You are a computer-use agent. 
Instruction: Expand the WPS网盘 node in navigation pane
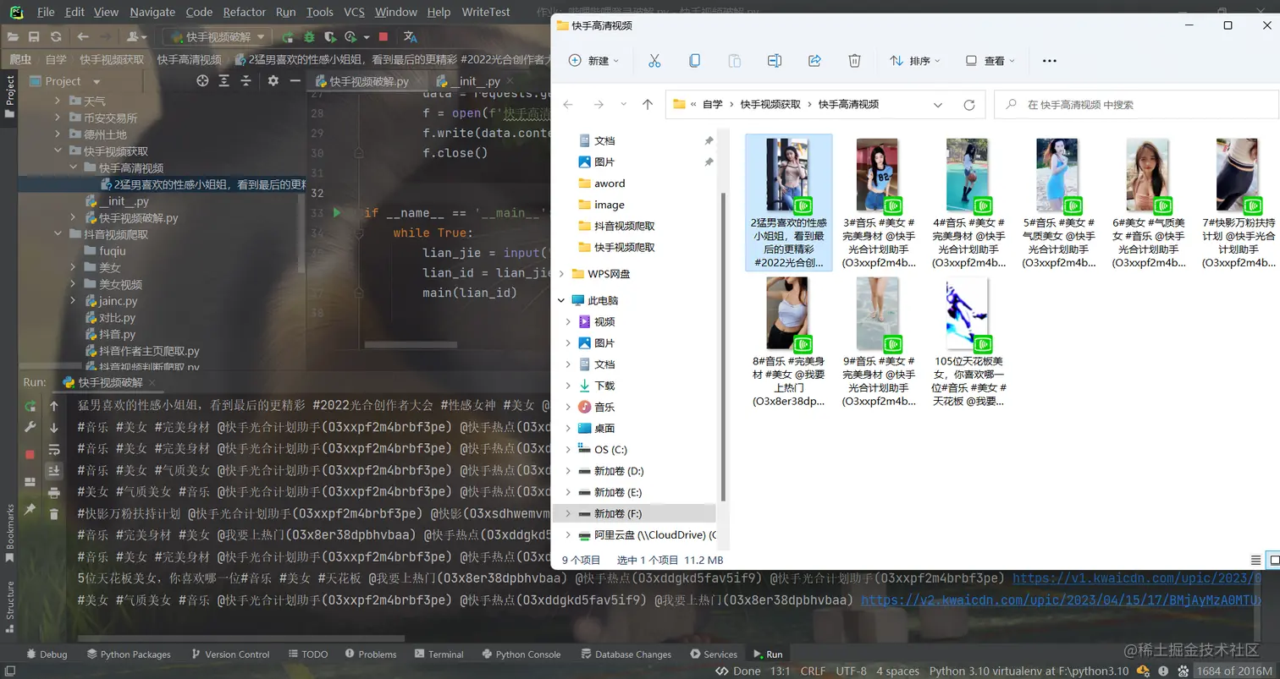[563, 274]
